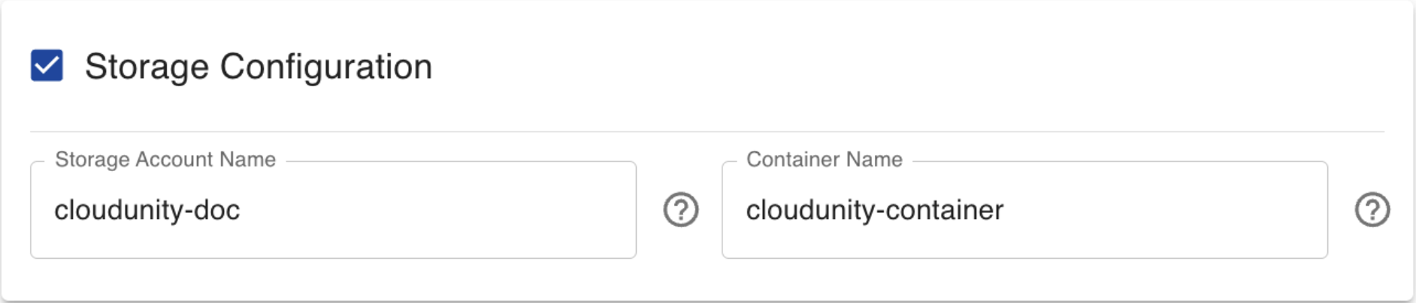The height and width of the screenshot is (303, 1416).
Task: Open the tooltip icon after Container Name field
Action: 1372,210
